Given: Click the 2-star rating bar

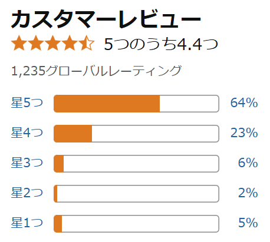Looking at the screenshot, I should pyautogui.click(x=136, y=194).
